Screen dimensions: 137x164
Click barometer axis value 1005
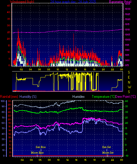pos(128,35)
